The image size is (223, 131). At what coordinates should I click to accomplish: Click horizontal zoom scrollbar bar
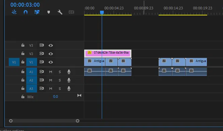click(44, 121)
